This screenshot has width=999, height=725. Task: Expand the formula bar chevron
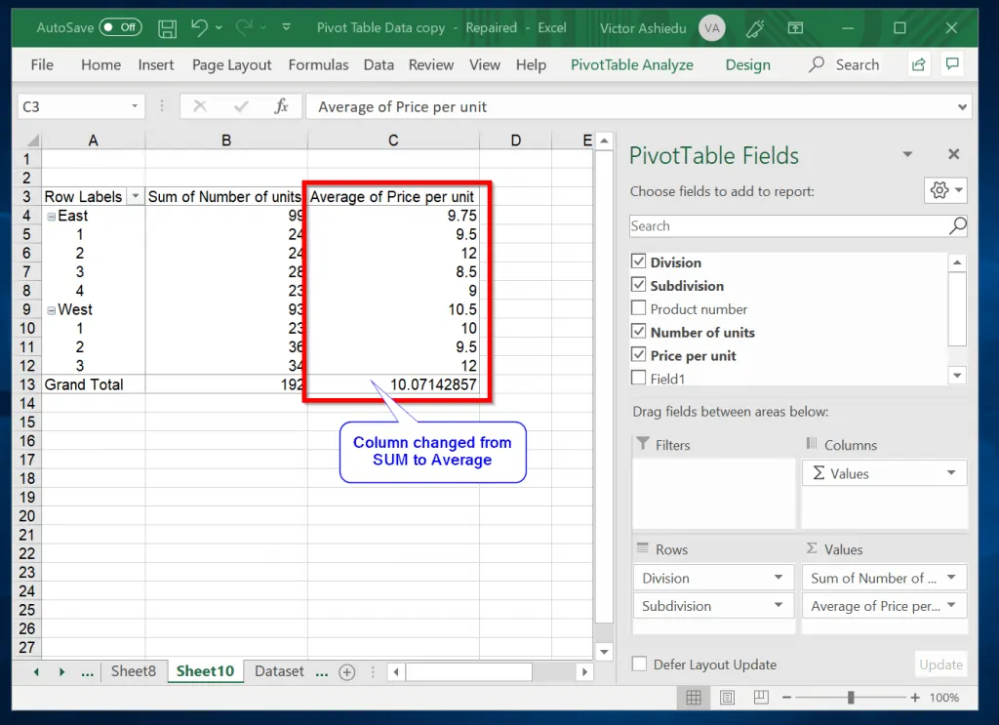962,107
